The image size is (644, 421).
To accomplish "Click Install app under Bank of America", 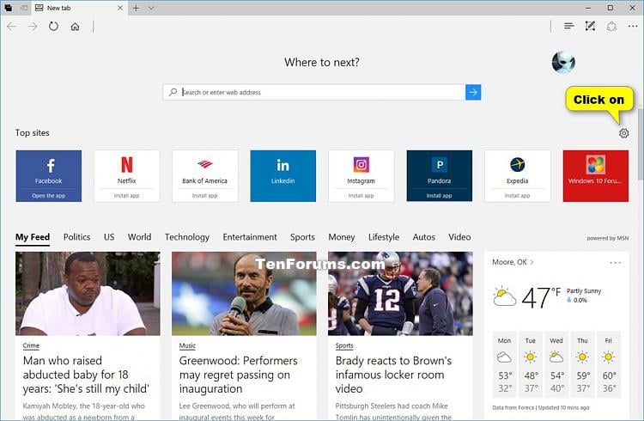I will pyautogui.click(x=205, y=196).
